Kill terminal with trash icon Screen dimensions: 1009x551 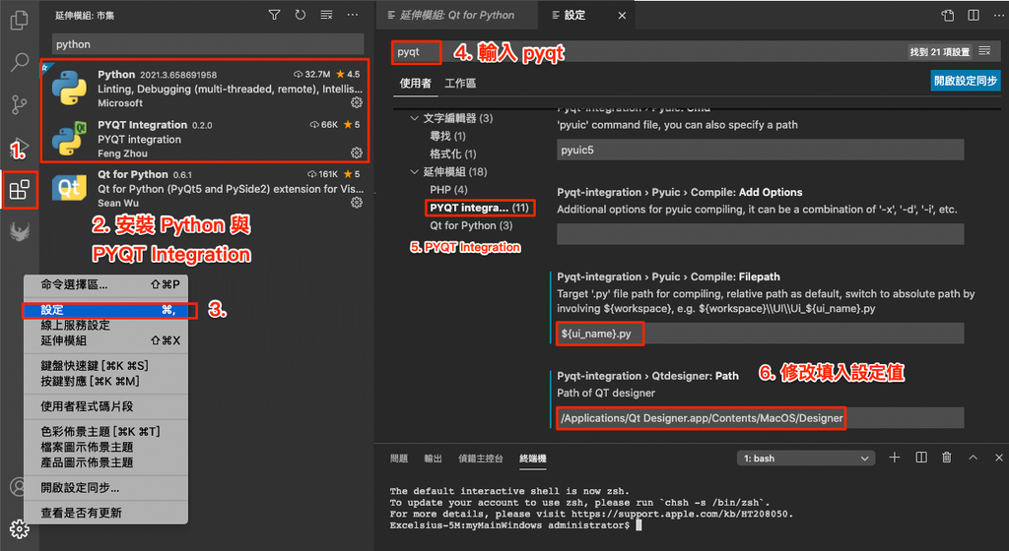click(x=947, y=458)
